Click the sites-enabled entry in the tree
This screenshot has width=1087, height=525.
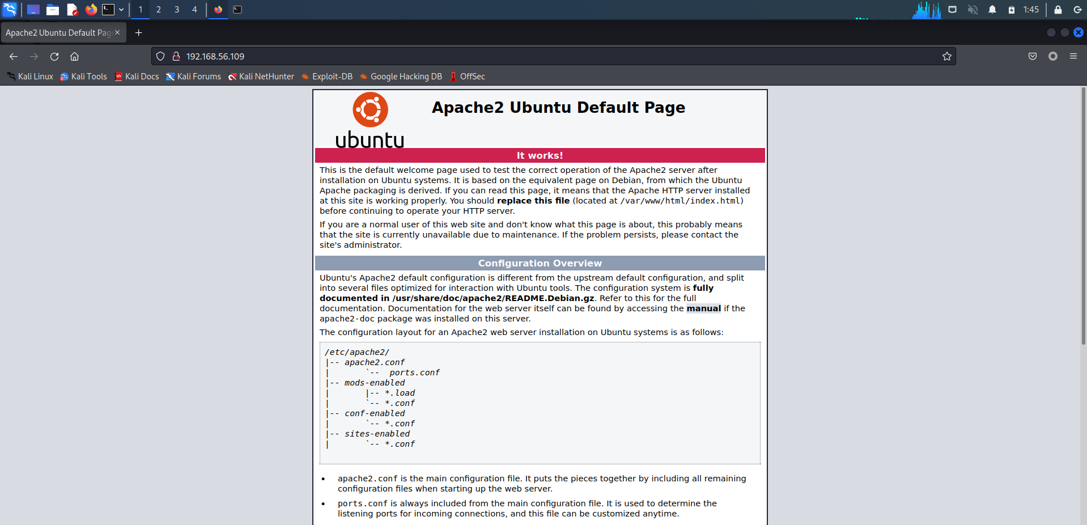point(377,434)
